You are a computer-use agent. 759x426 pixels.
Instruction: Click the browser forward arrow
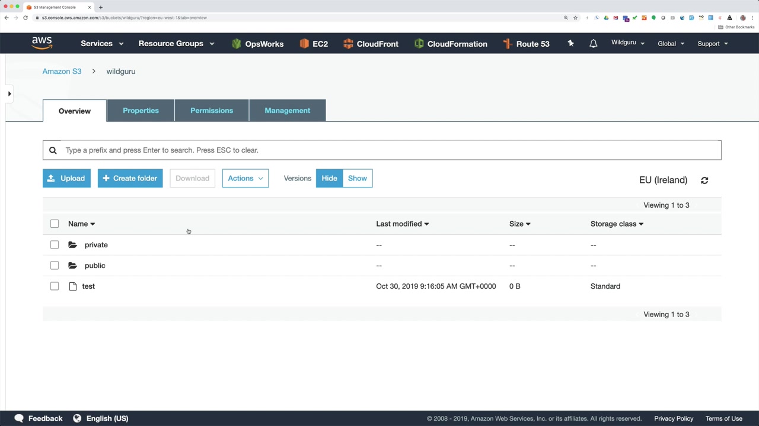[16, 18]
